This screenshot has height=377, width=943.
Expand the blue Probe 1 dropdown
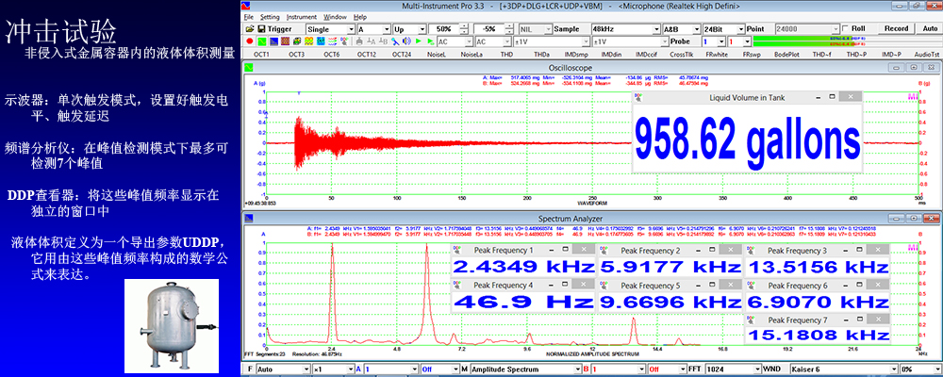click(x=722, y=41)
